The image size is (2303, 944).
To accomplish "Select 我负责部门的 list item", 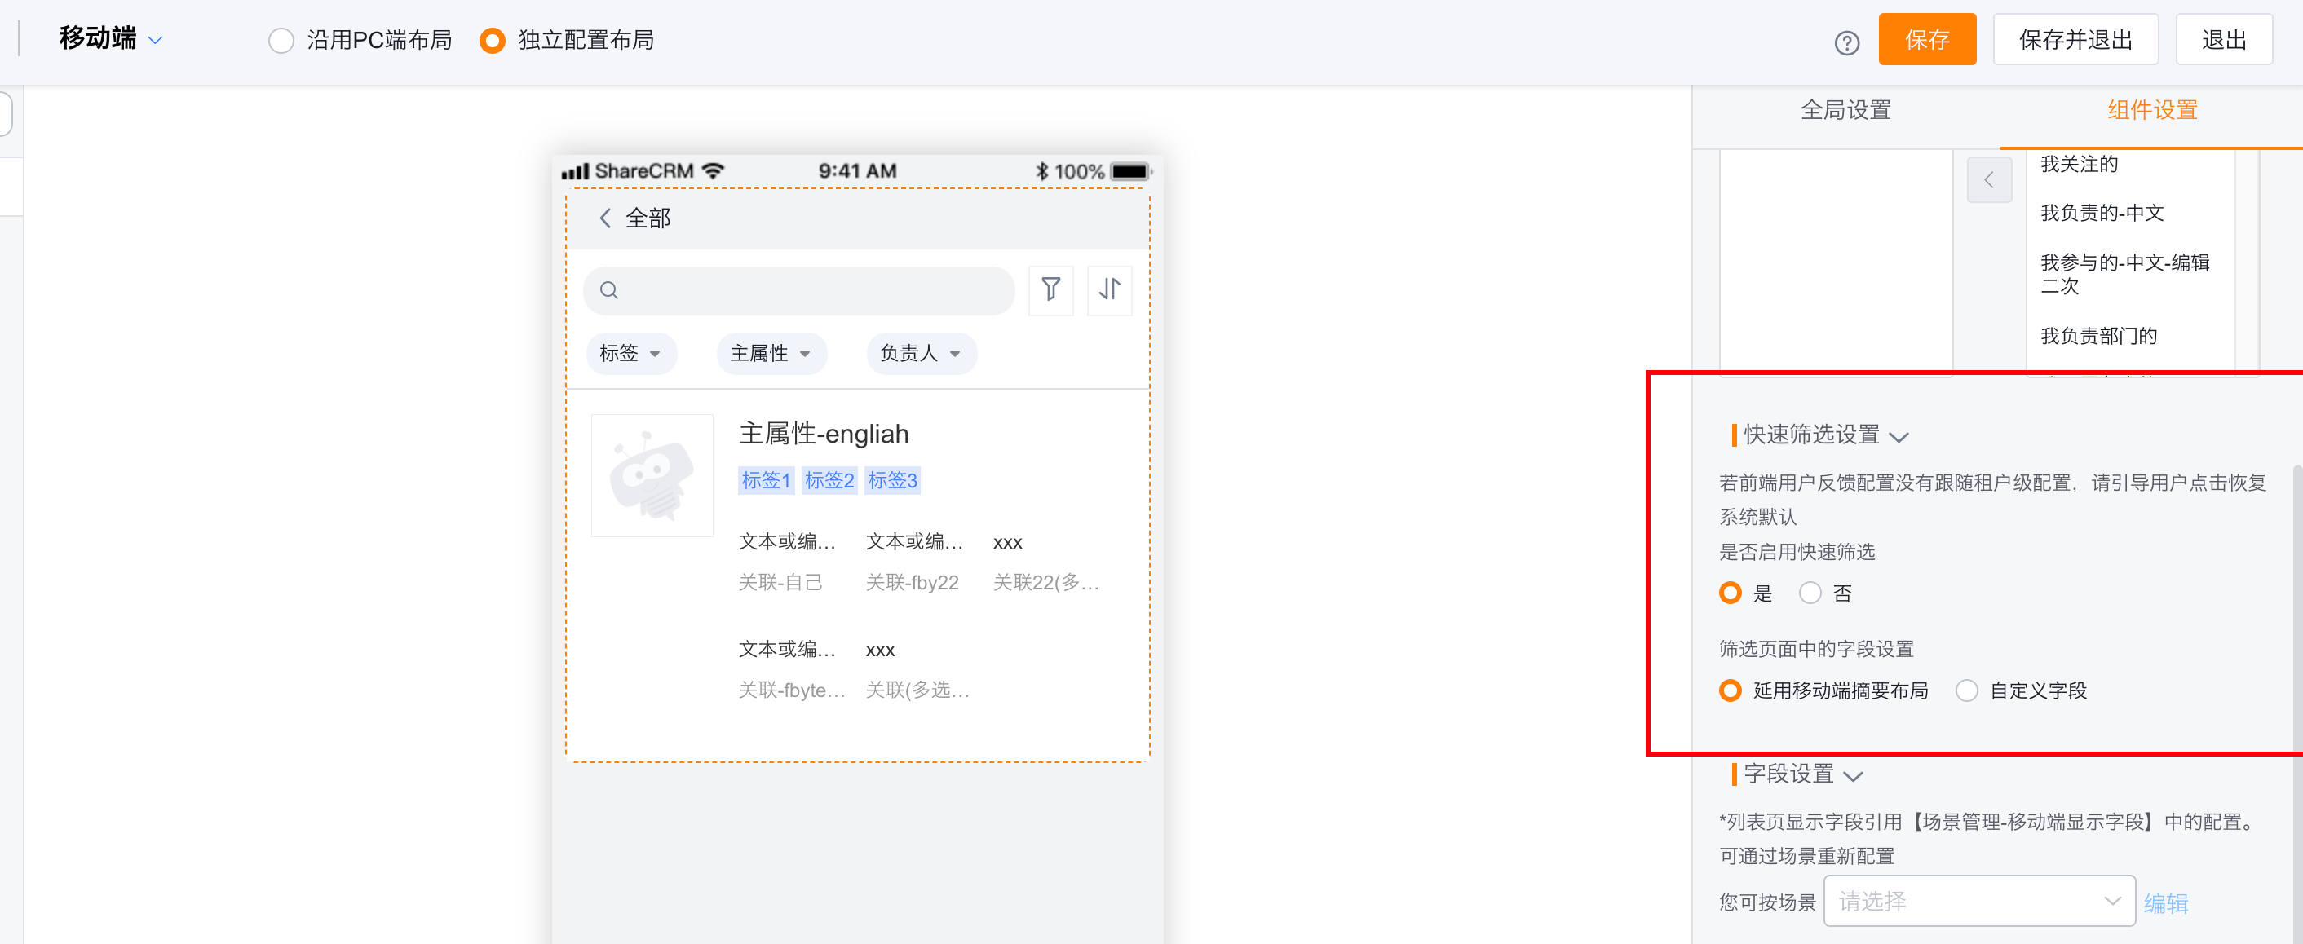I will (x=2098, y=336).
